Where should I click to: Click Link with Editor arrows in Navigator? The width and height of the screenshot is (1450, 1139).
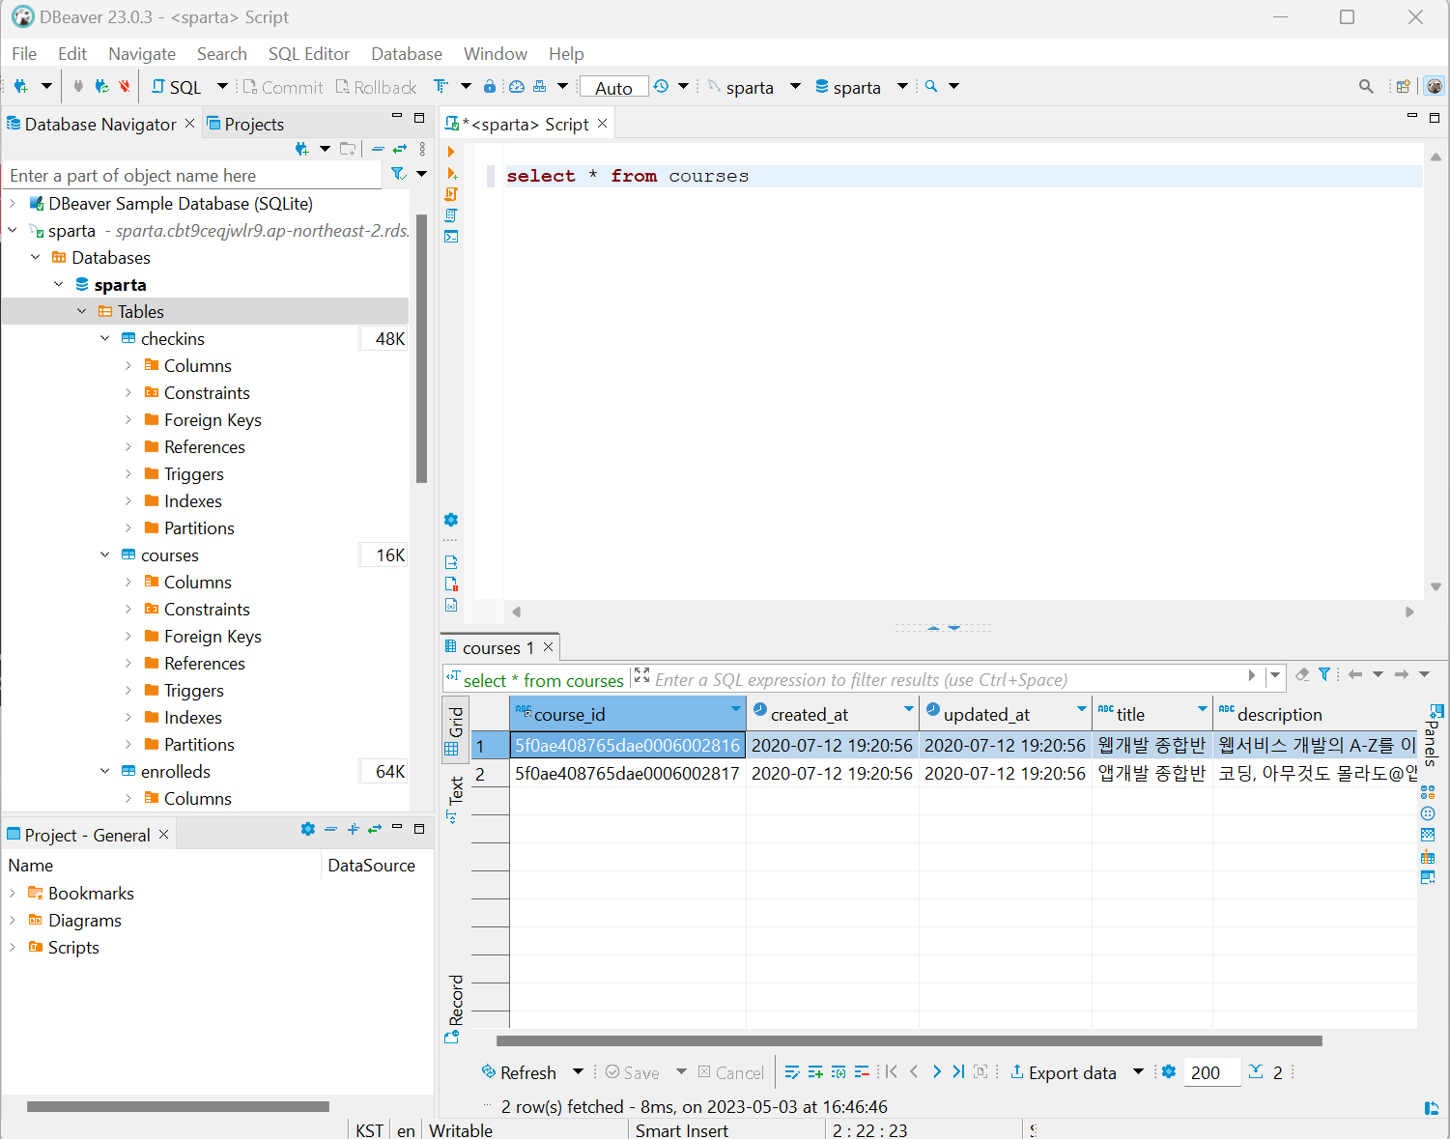[399, 149]
